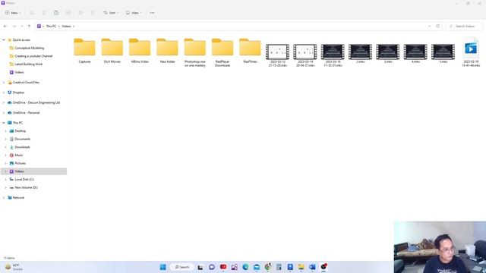Select the video file with blue play icon
The width and height of the screenshot is (486, 273).
coord(471,52)
